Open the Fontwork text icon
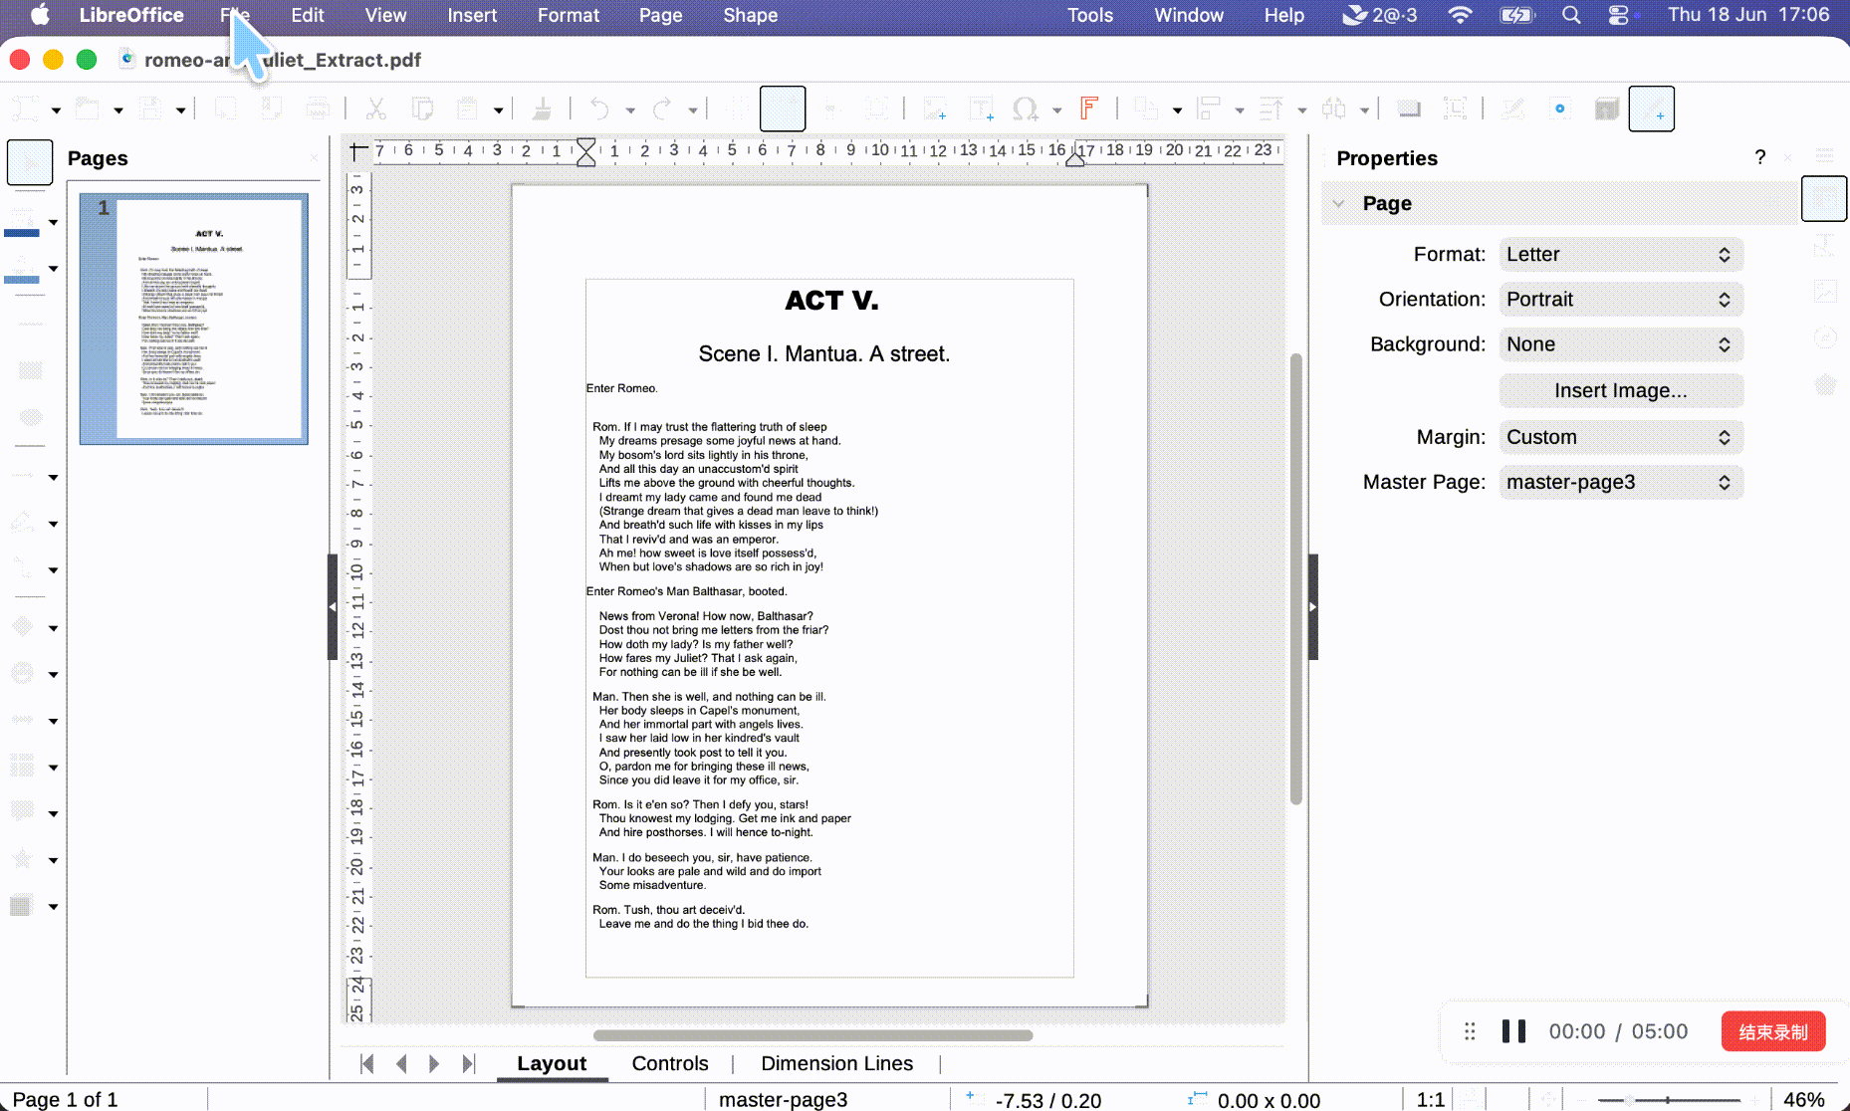The image size is (1850, 1111). click(1088, 109)
